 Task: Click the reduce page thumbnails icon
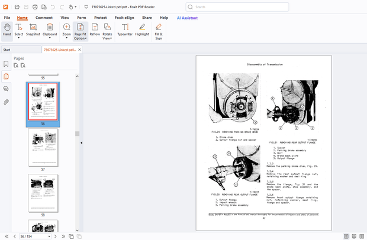tap(23, 66)
